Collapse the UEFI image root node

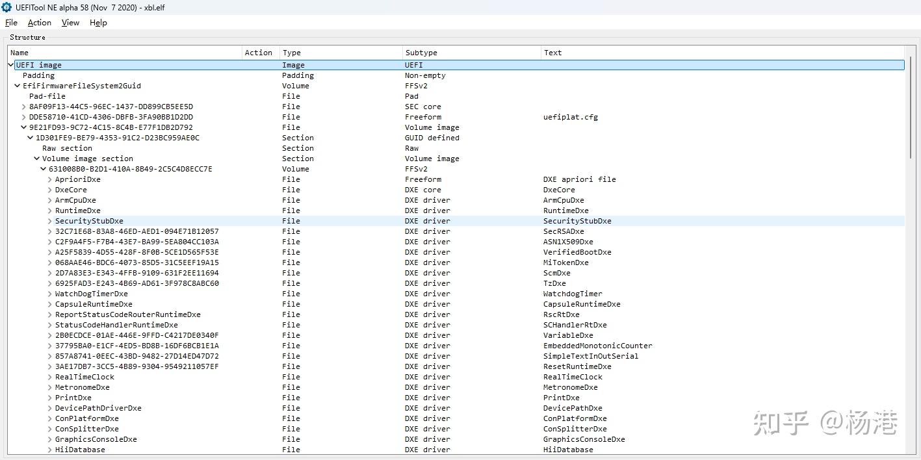[x=10, y=65]
